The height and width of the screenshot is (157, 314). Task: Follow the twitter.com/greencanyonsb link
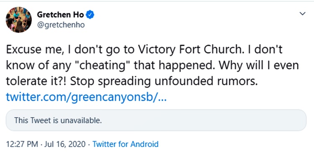tap(86, 98)
